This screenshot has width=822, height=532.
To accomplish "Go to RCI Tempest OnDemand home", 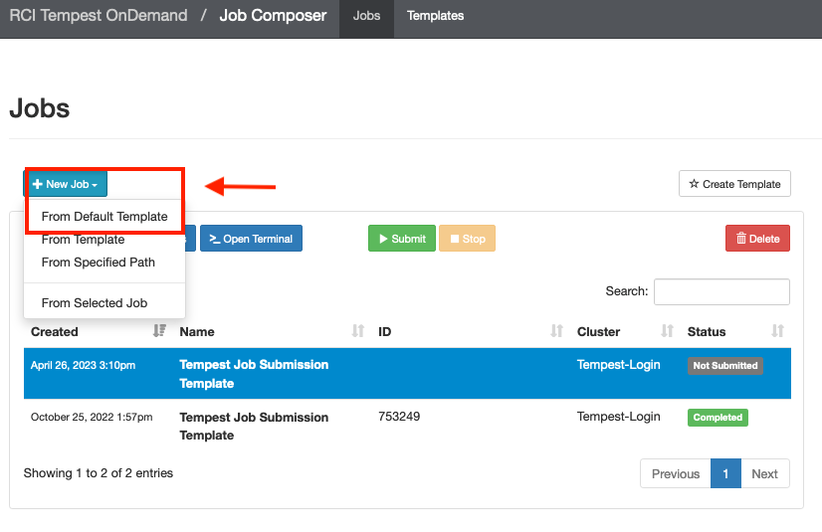I will coord(99,16).
